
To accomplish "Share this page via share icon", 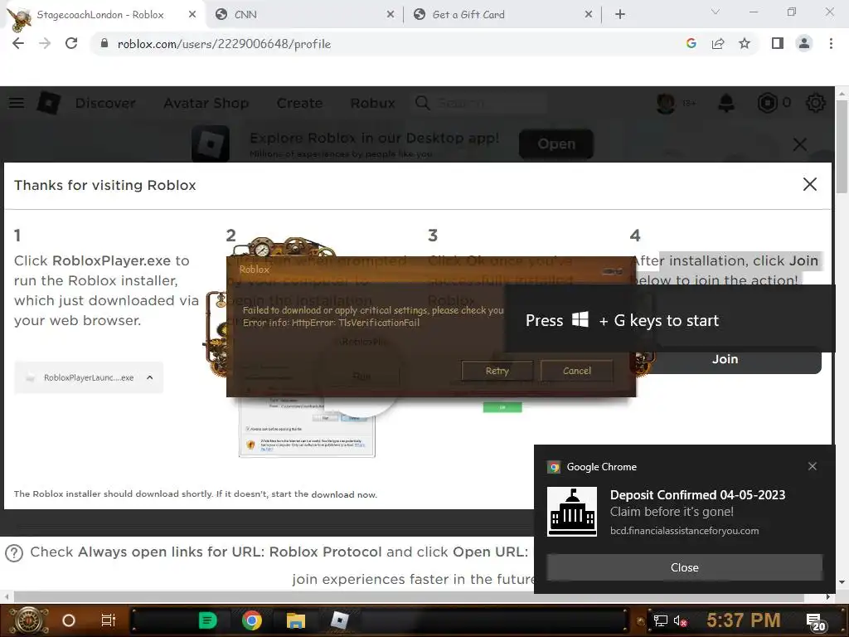I will [718, 44].
